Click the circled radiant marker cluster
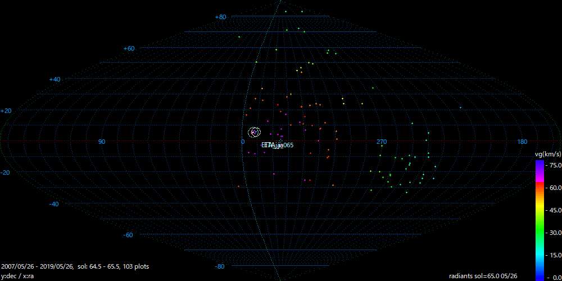 point(254,132)
